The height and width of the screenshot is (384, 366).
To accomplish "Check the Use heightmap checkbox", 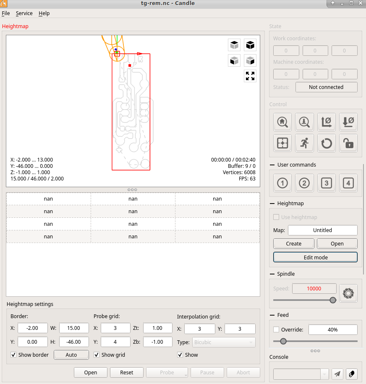I will [x=276, y=217].
